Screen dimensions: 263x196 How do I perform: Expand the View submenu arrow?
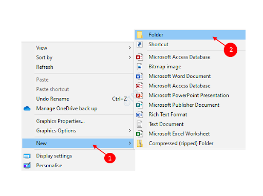pos(130,48)
